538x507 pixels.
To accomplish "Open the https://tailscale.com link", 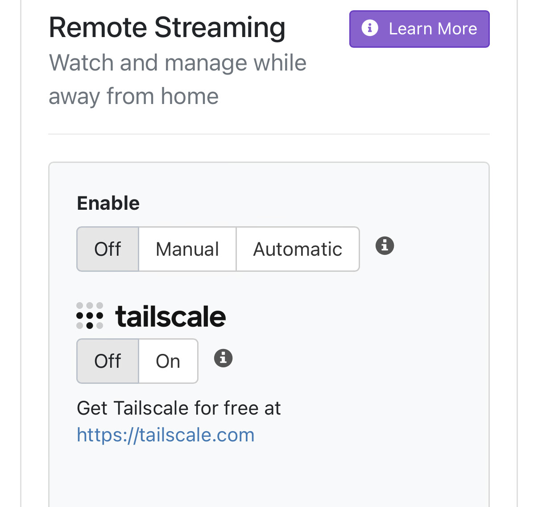I will (x=166, y=435).
